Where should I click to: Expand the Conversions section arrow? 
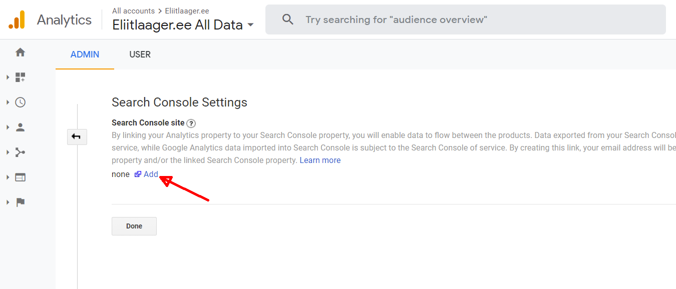8,202
